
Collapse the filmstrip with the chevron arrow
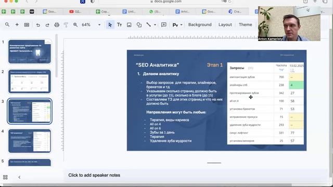pyautogui.click(x=19, y=177)
